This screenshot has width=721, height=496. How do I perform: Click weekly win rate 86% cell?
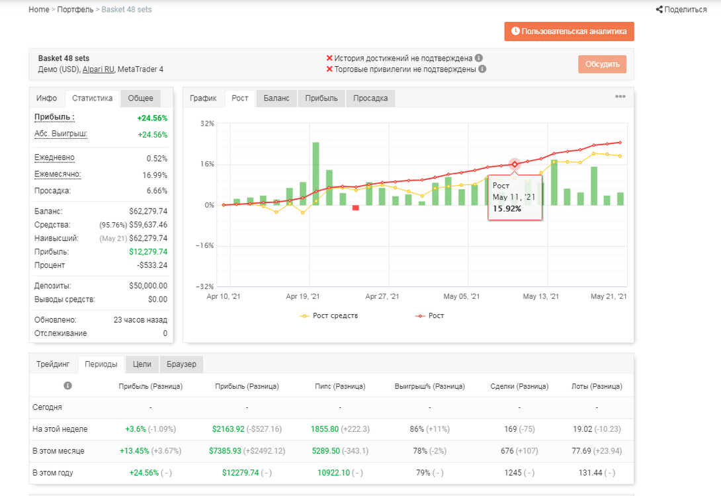point(429,429)
